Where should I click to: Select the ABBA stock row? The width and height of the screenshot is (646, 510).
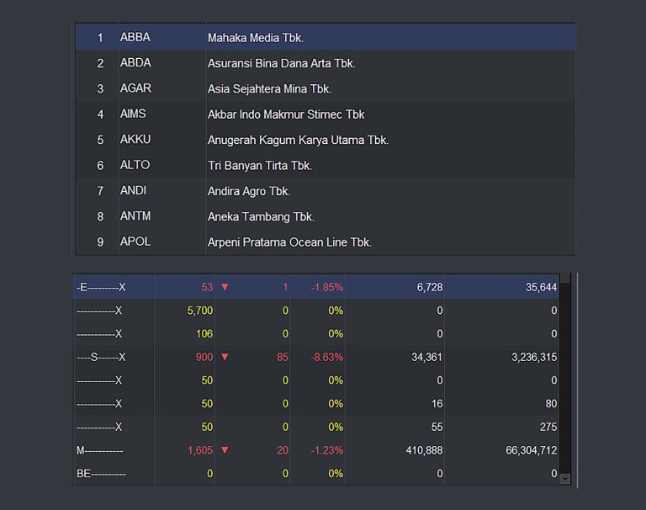[325, 38]
